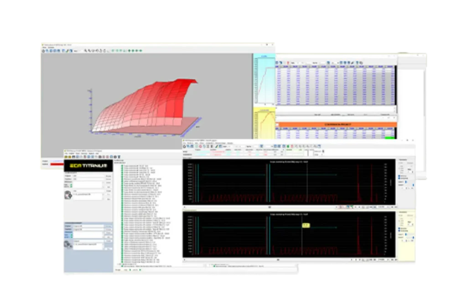Click the top button right of the Original field
467x285 pixels.
pyautogui.click(x=109, y=176)
